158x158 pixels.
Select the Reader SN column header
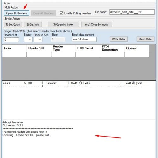pyautogui.click(x=39, y=48)
